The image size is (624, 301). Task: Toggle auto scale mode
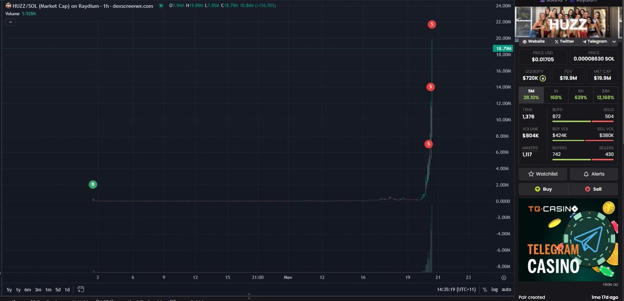click(506, 290)
